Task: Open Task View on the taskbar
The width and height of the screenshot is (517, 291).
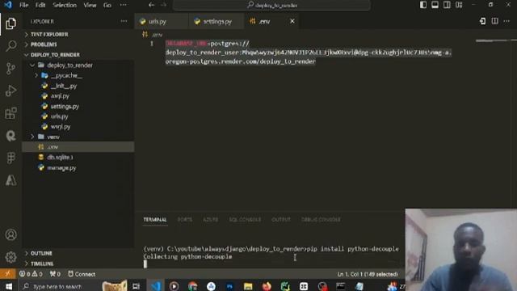Action: point(137,285)
